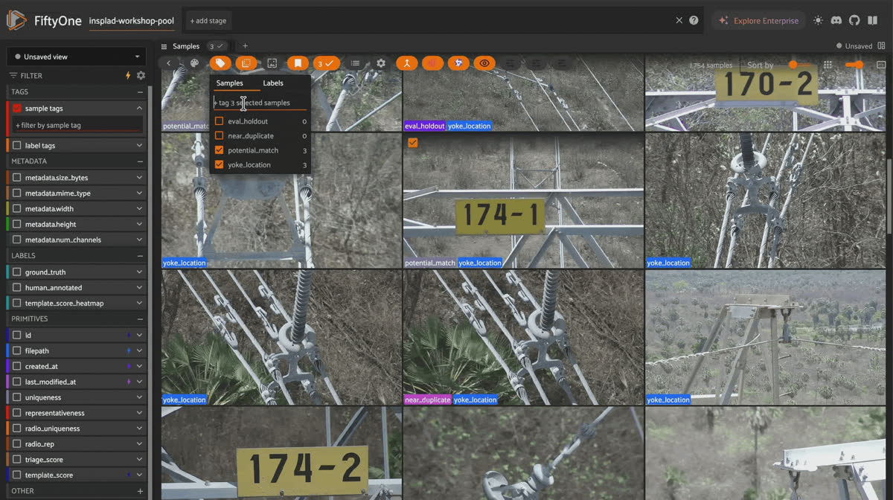Add a new panel with plus icon

click(x=245, y=46)
